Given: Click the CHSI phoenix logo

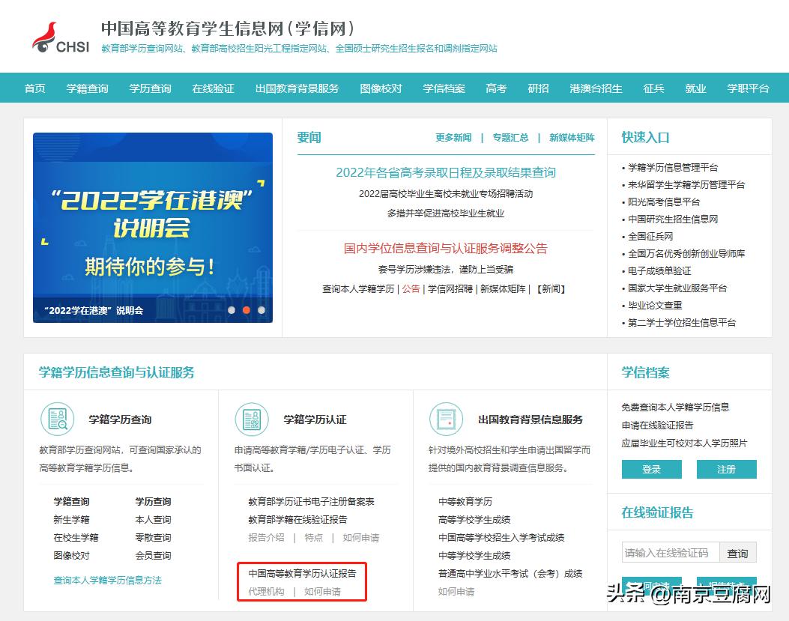Looking at the screenshot, I should click(x=45, y=36).
